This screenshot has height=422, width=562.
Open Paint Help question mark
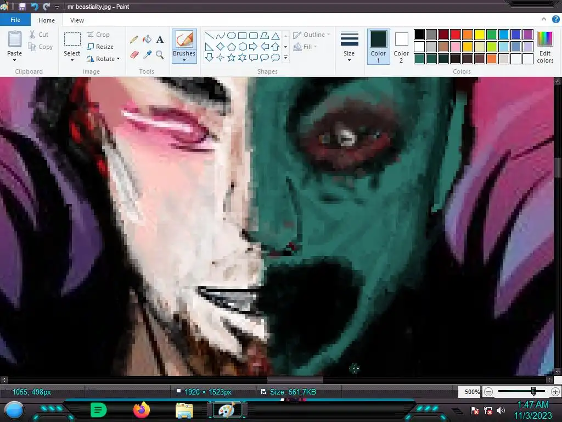point(555,20)
